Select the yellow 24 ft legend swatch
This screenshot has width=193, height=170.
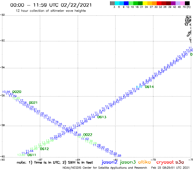coord(145,3)
